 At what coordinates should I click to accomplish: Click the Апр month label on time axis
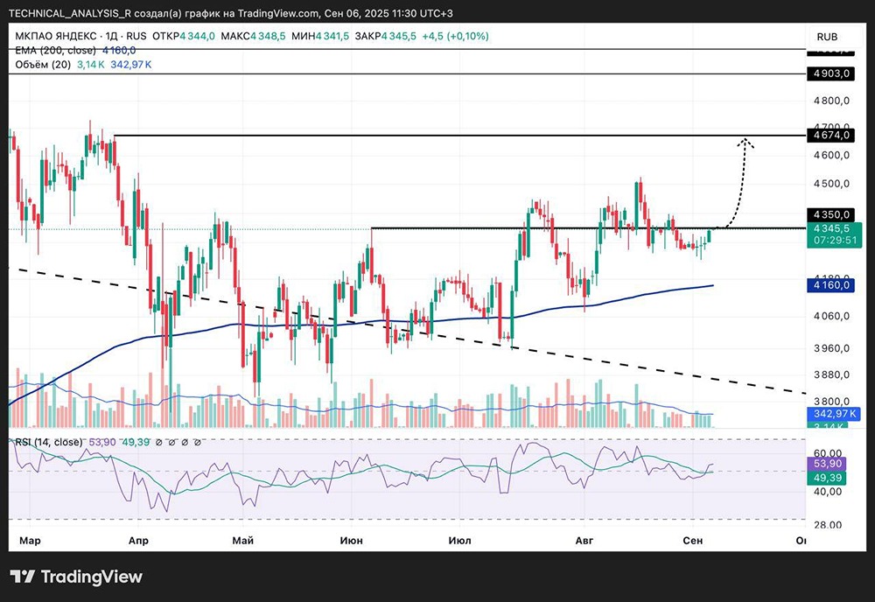(138, 541)
